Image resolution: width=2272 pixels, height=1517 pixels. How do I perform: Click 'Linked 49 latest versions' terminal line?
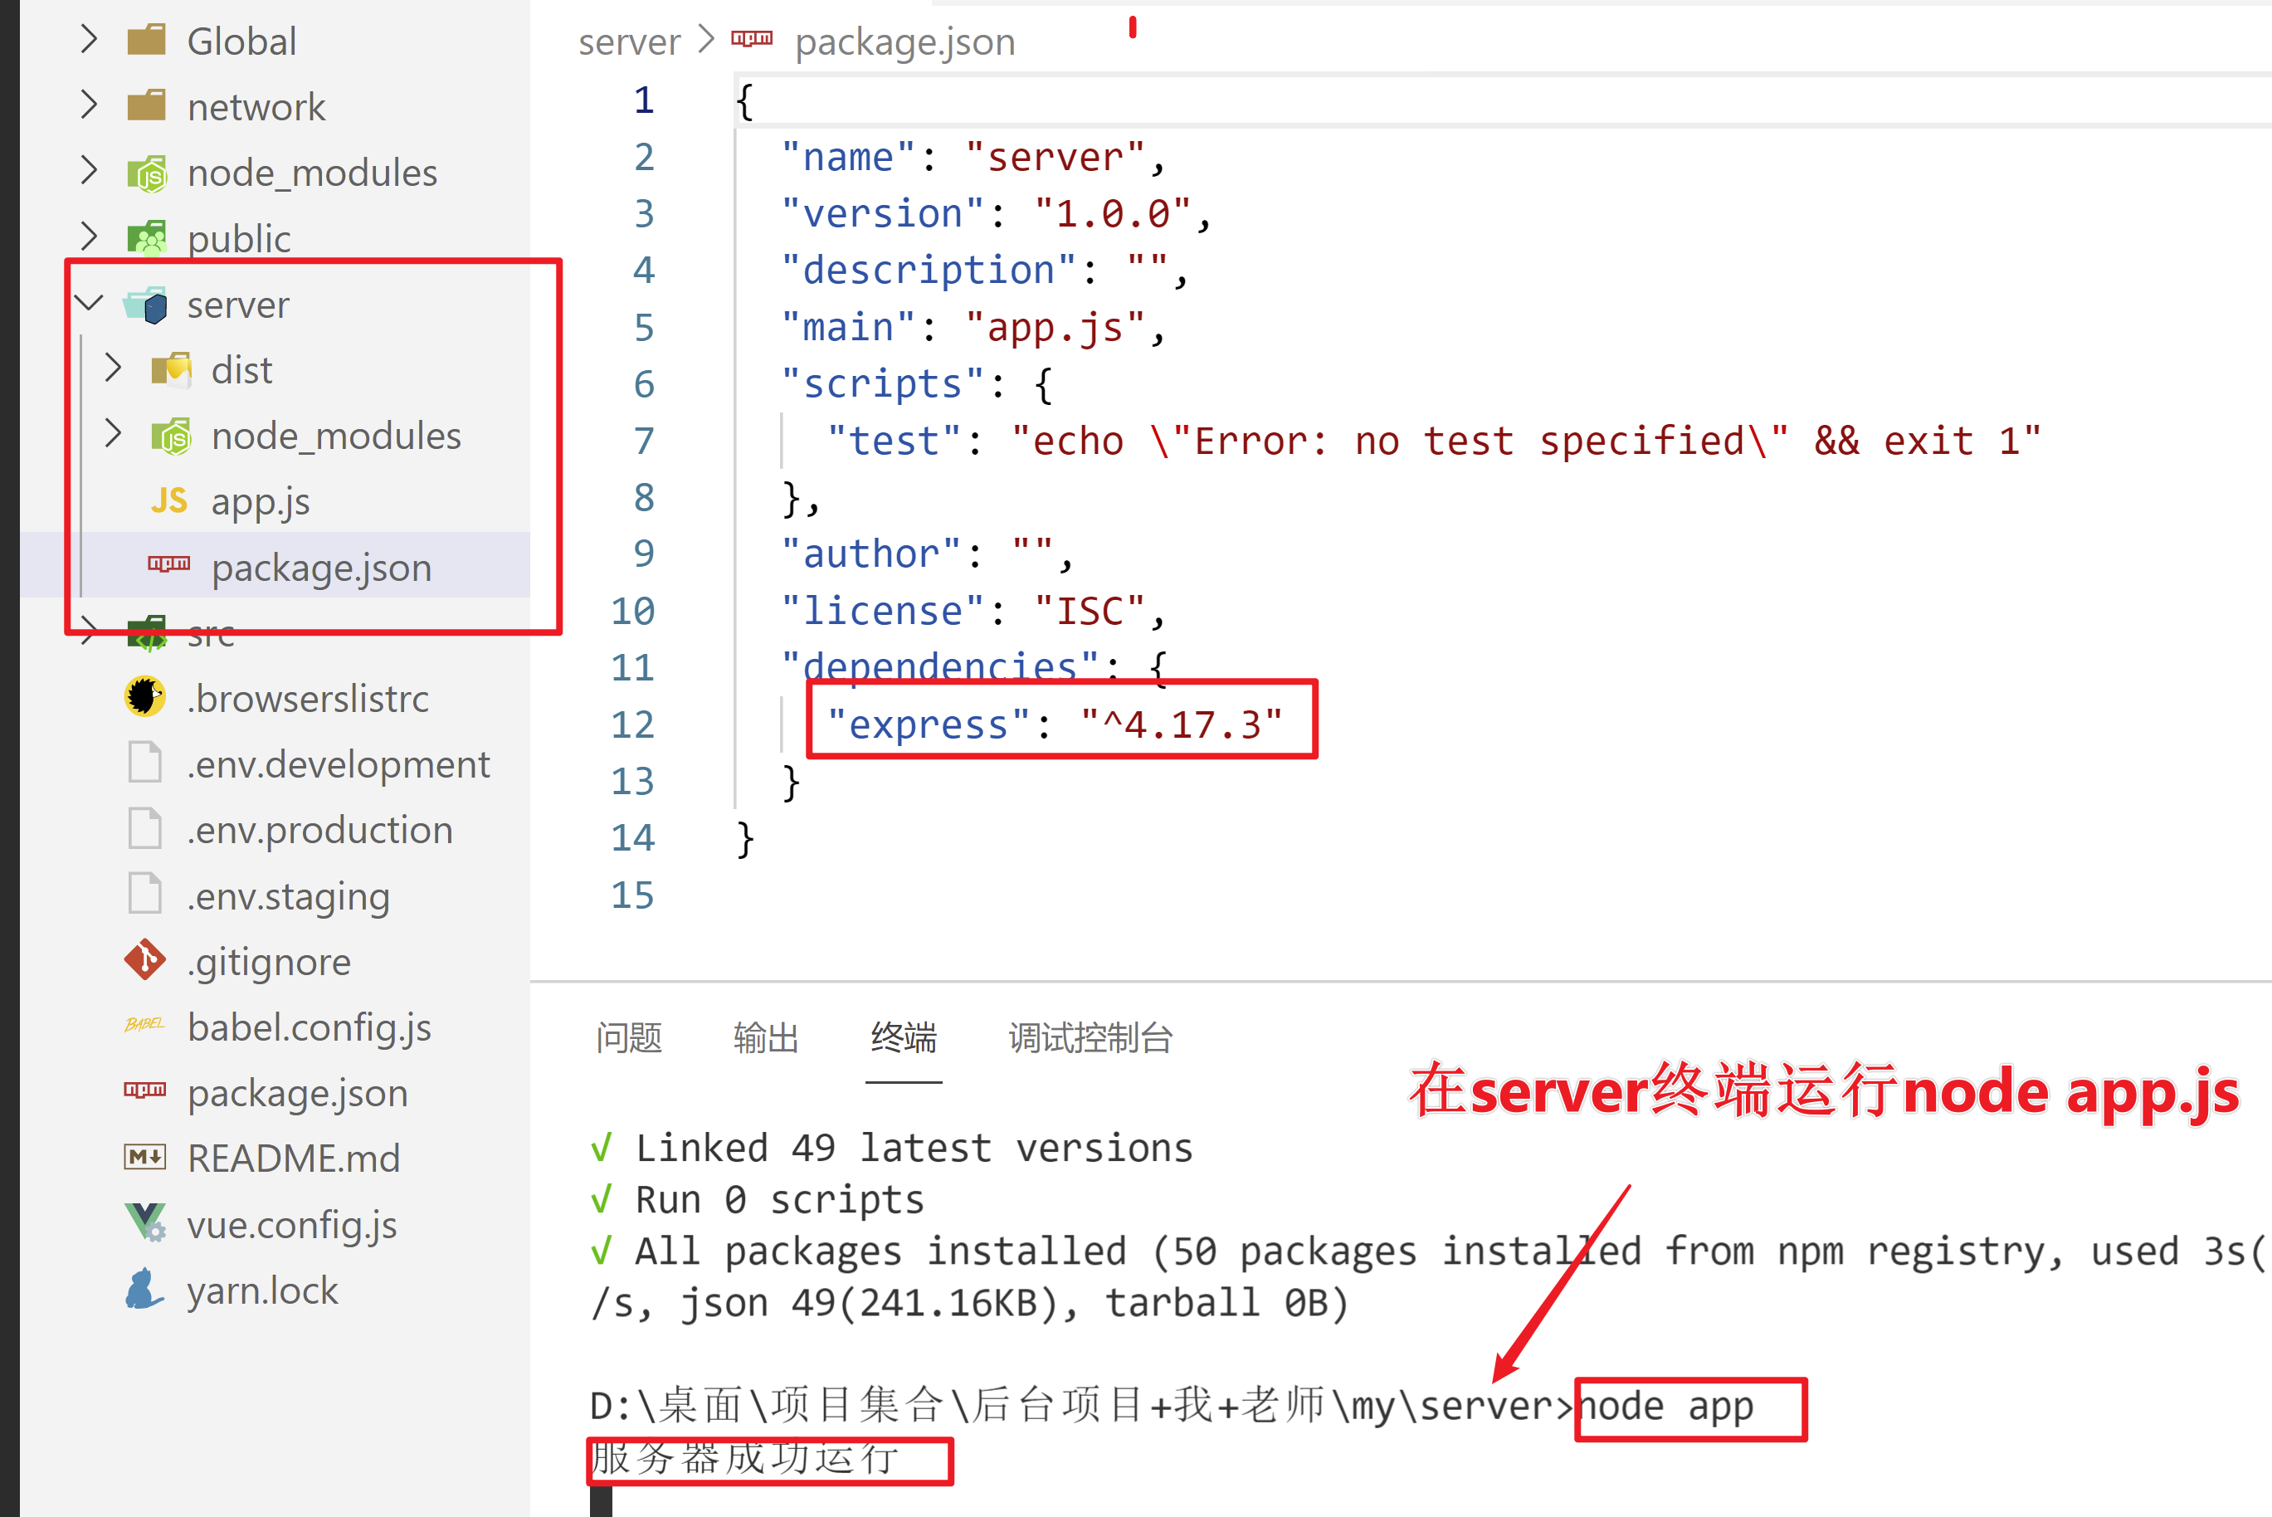tap(913, 1149)
